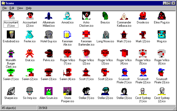Select the Sarien (2).ico icon
Image resolution: width=177 pixels, height=111 pixels.
(30, 72)
